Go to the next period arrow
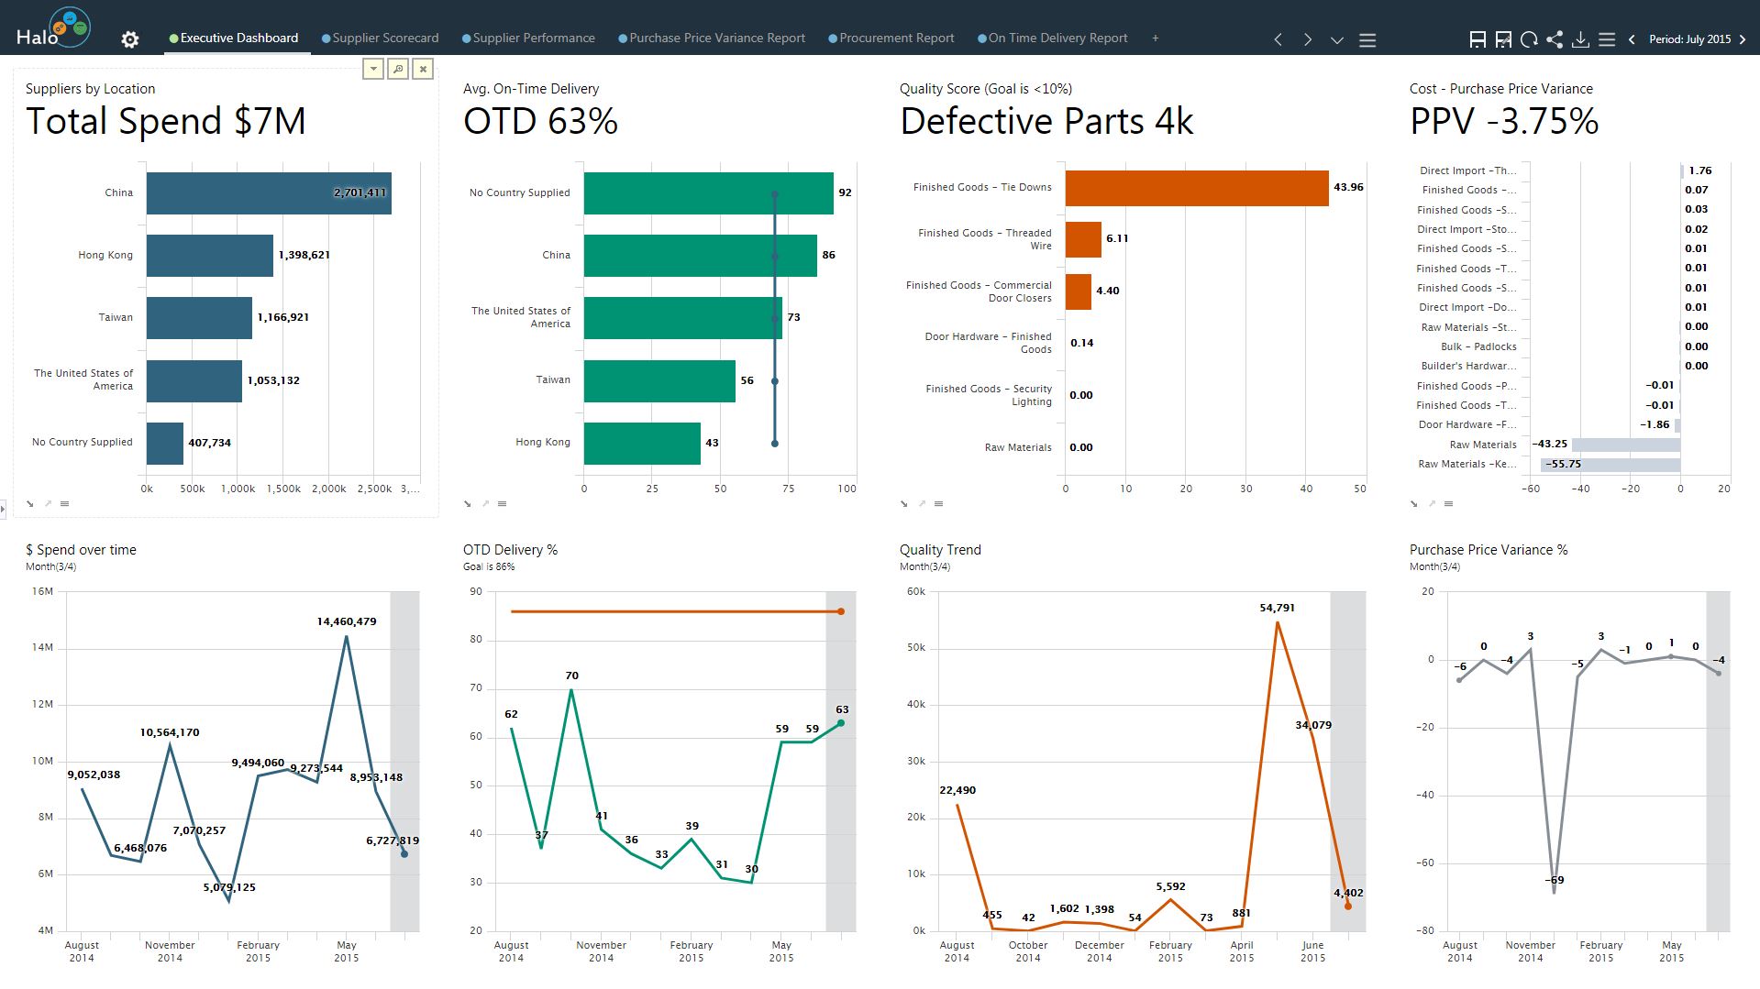This screenshot has height=989, width=1760. click(x=1743, y=39)
